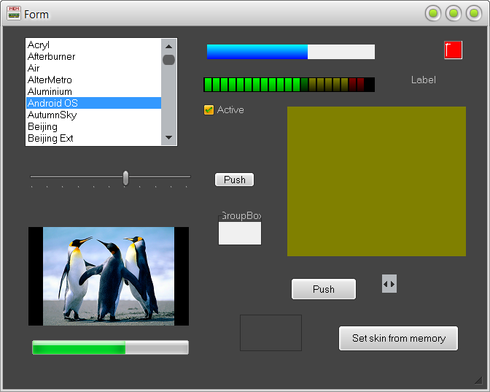This screenshot has width=490, height=392.
Task: Click the listbox scroll down arrow
Action: click(x=168, y=138)
